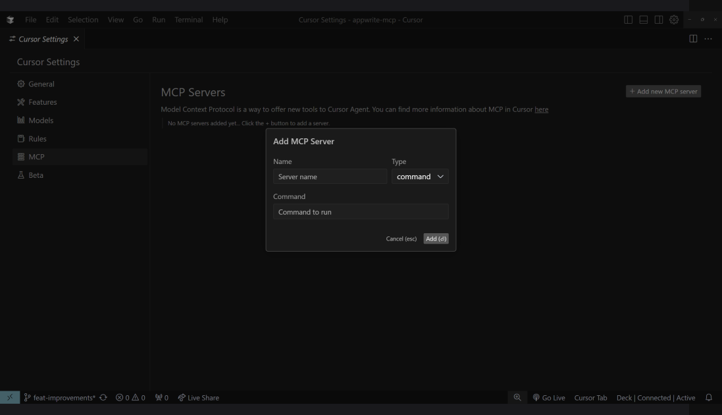Open the notifications bell

coord(709,397)
